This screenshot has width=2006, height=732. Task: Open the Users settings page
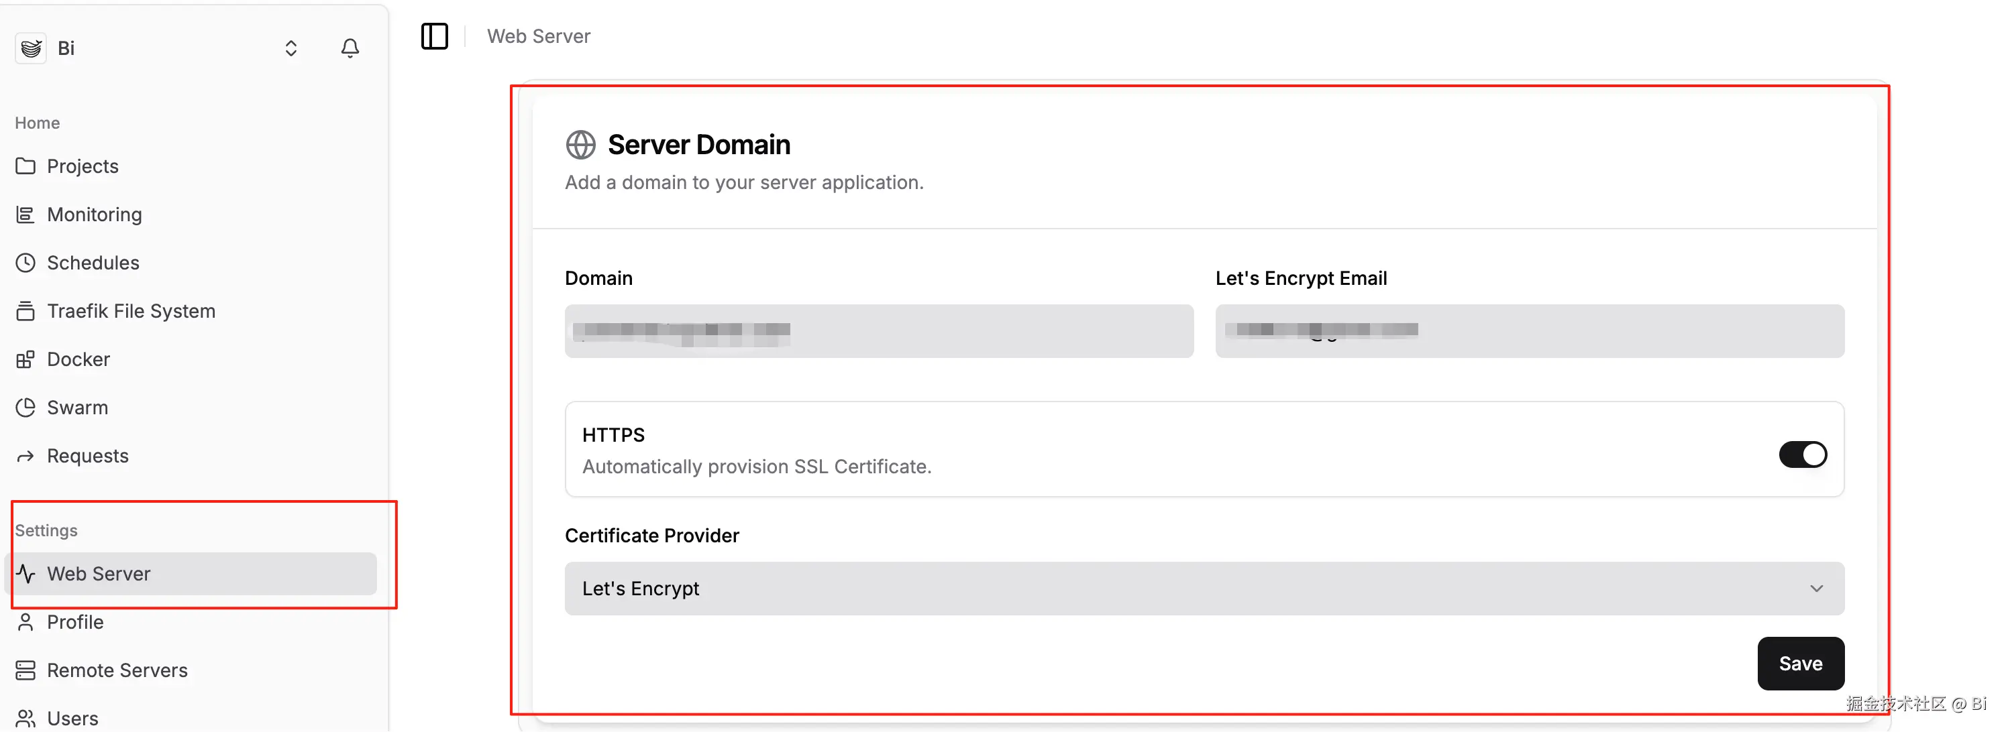click(x=72, y=718)
